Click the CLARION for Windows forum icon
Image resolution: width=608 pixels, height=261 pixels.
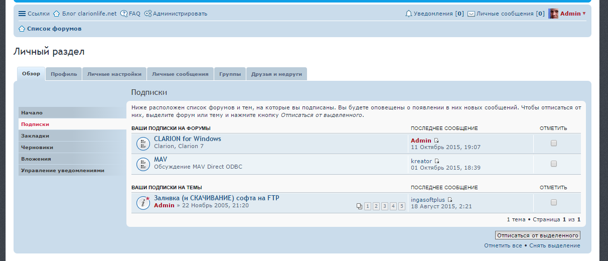point(143,144)
